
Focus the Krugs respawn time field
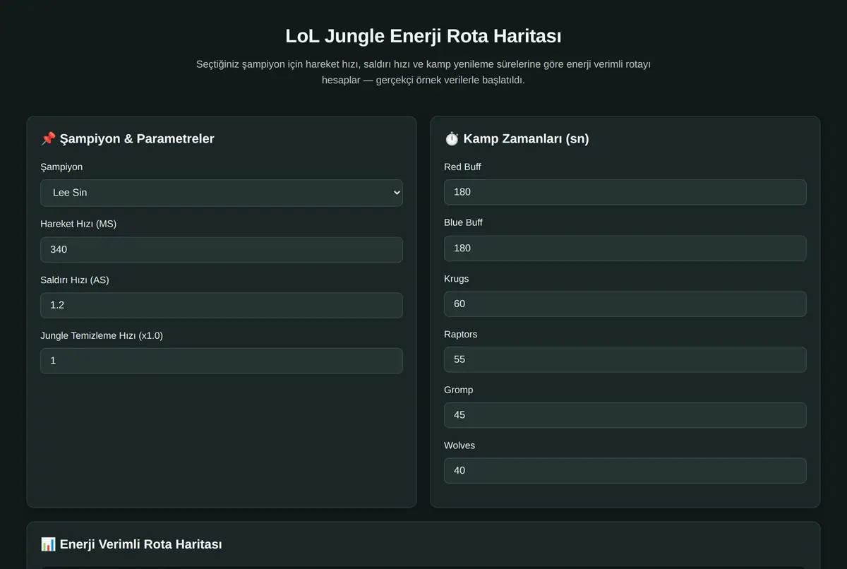click(625, 304)
